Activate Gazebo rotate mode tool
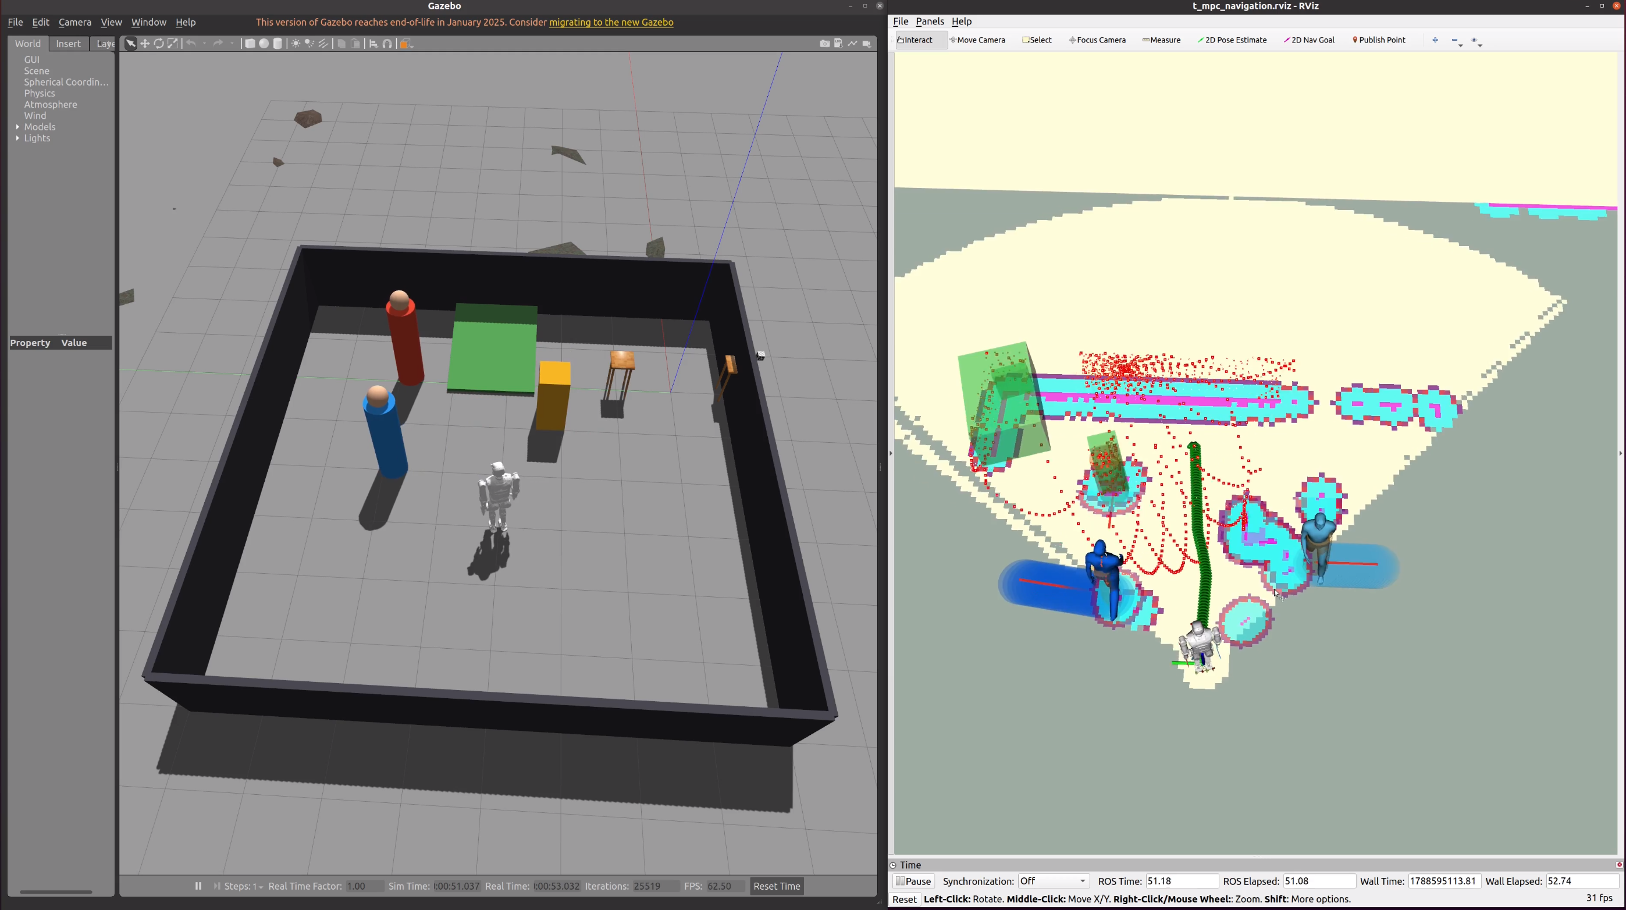This screenshot has height=910, width=1626. click(x=159, y=44)
